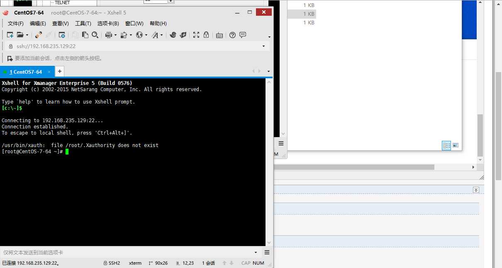Open the tab list dropdown arrow
502x268 pixels.
pyautogui.click(x=269, y=72)
